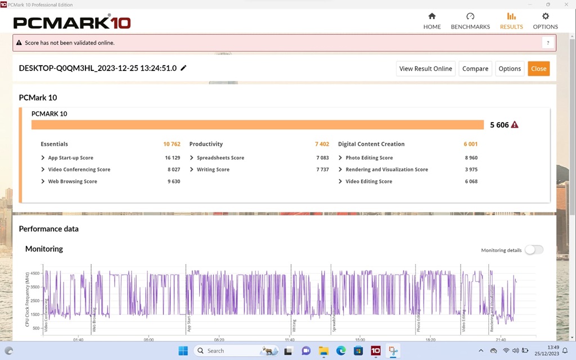The height and width of the screenshot is (360, 576).
Task: Close the result with the orange Close button
Action: 538,69
